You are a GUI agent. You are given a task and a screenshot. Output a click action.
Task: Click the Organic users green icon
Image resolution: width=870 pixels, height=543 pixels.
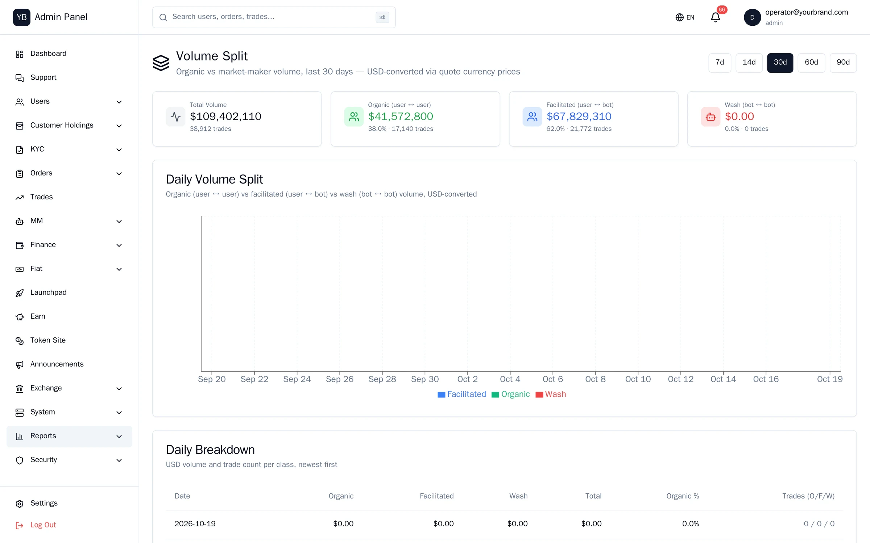[354, 117]
